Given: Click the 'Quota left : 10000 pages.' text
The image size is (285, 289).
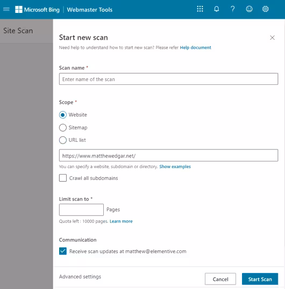Looking at the screenshot, I should point(83,221).
